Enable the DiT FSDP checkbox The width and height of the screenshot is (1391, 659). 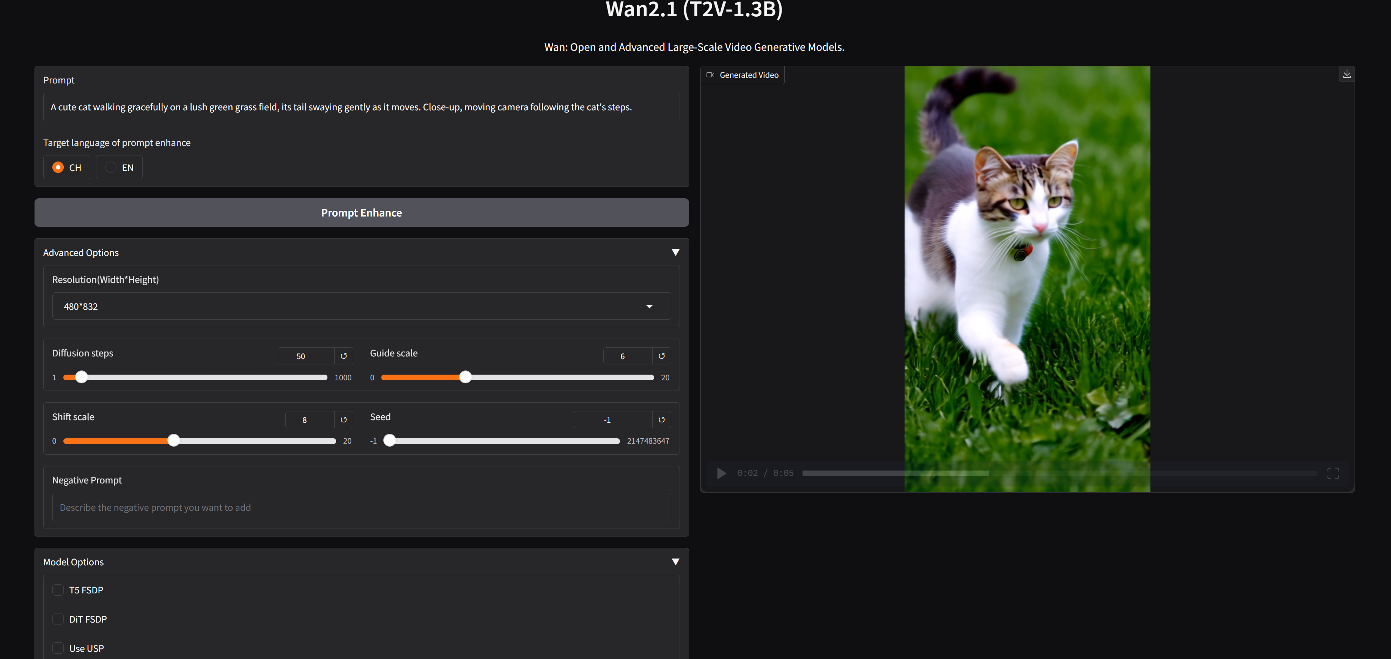[x=58, y=619]
